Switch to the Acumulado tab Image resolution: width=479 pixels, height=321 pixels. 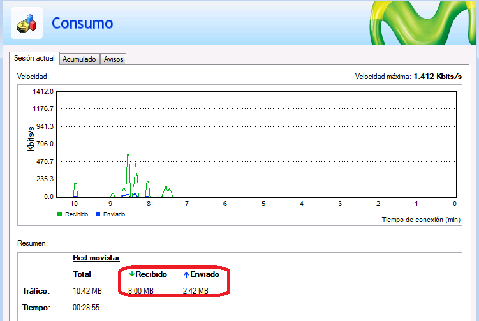(x=79, y=59)
